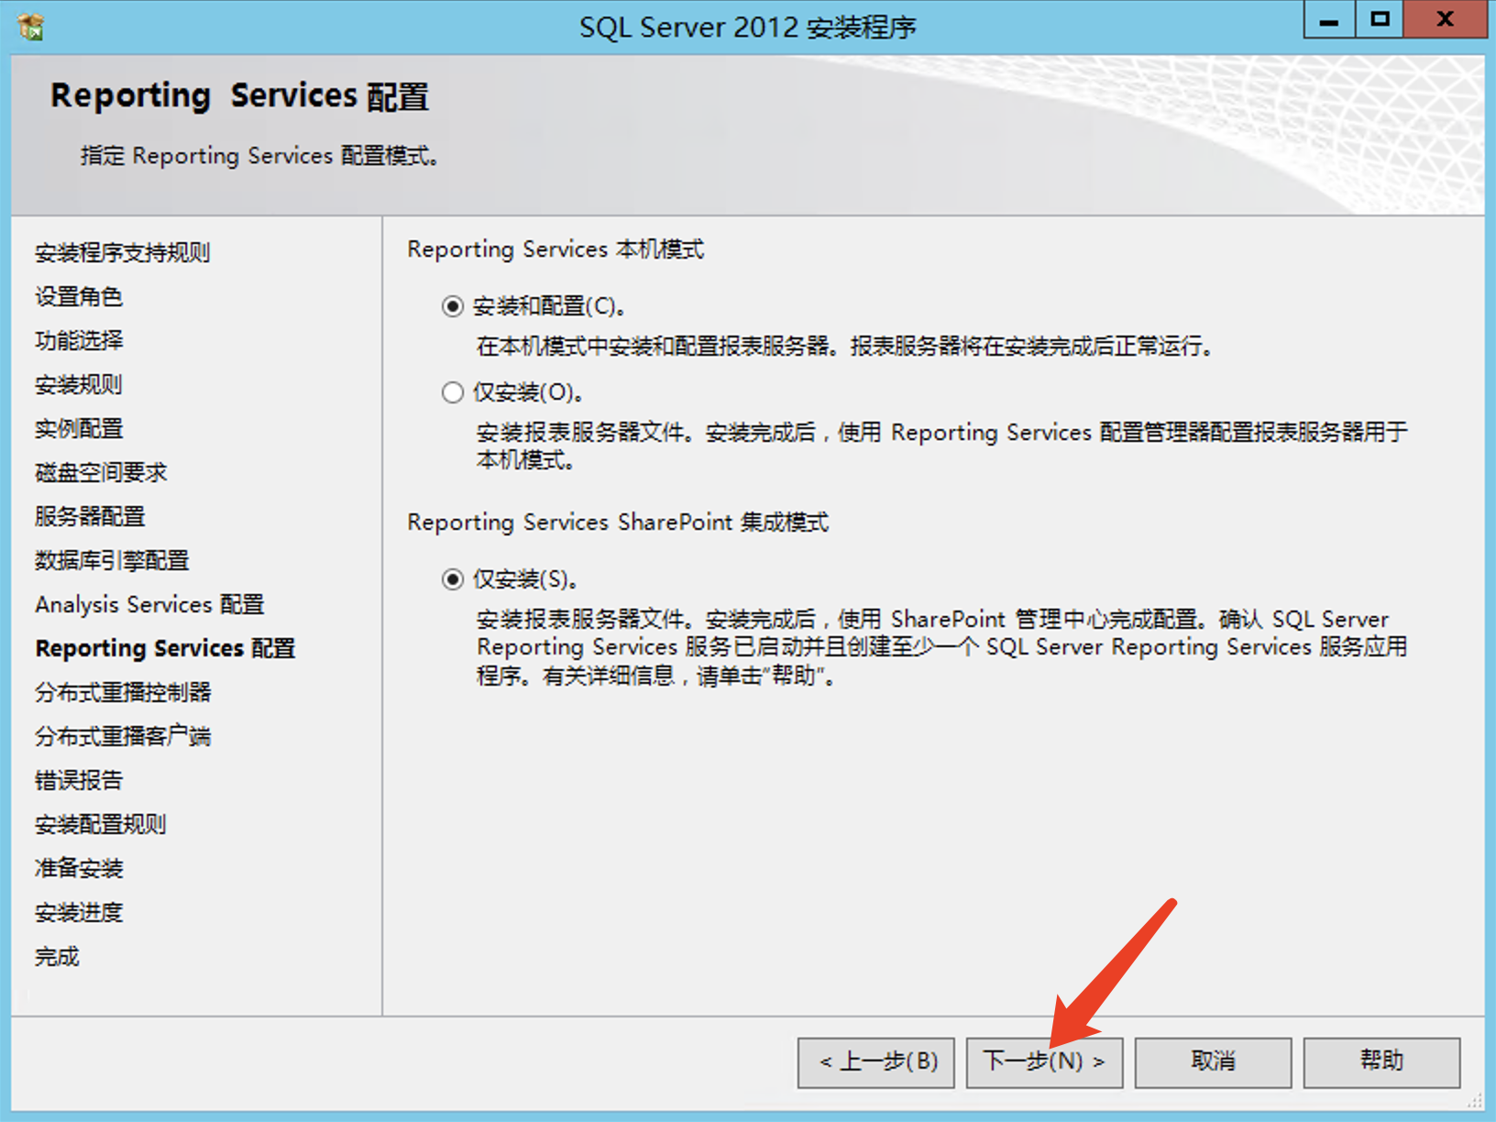Select 数据库引擎配置 in the steps list

(x=112, y=561)
